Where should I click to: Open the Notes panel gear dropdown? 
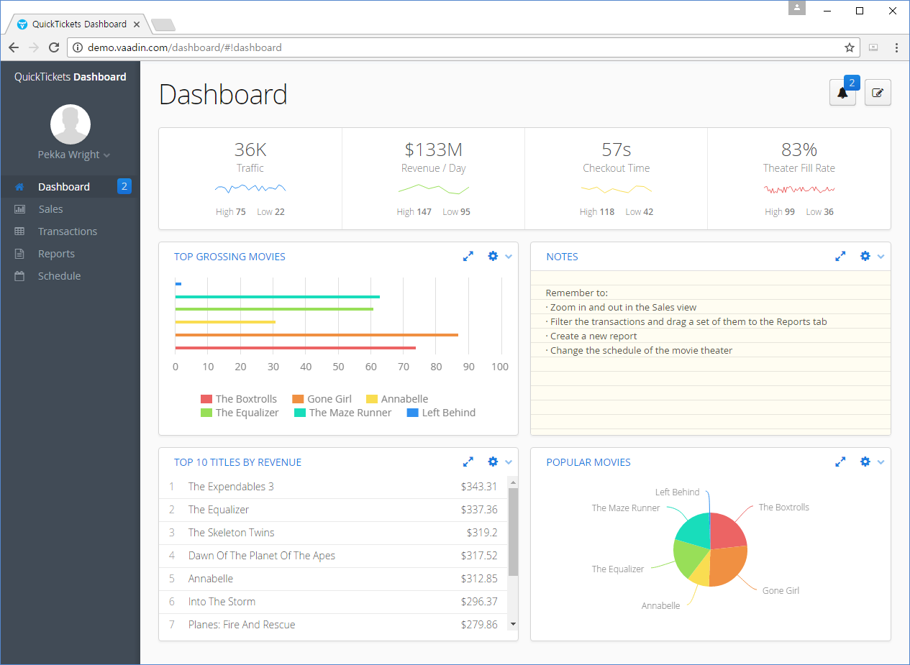[872, 256]
